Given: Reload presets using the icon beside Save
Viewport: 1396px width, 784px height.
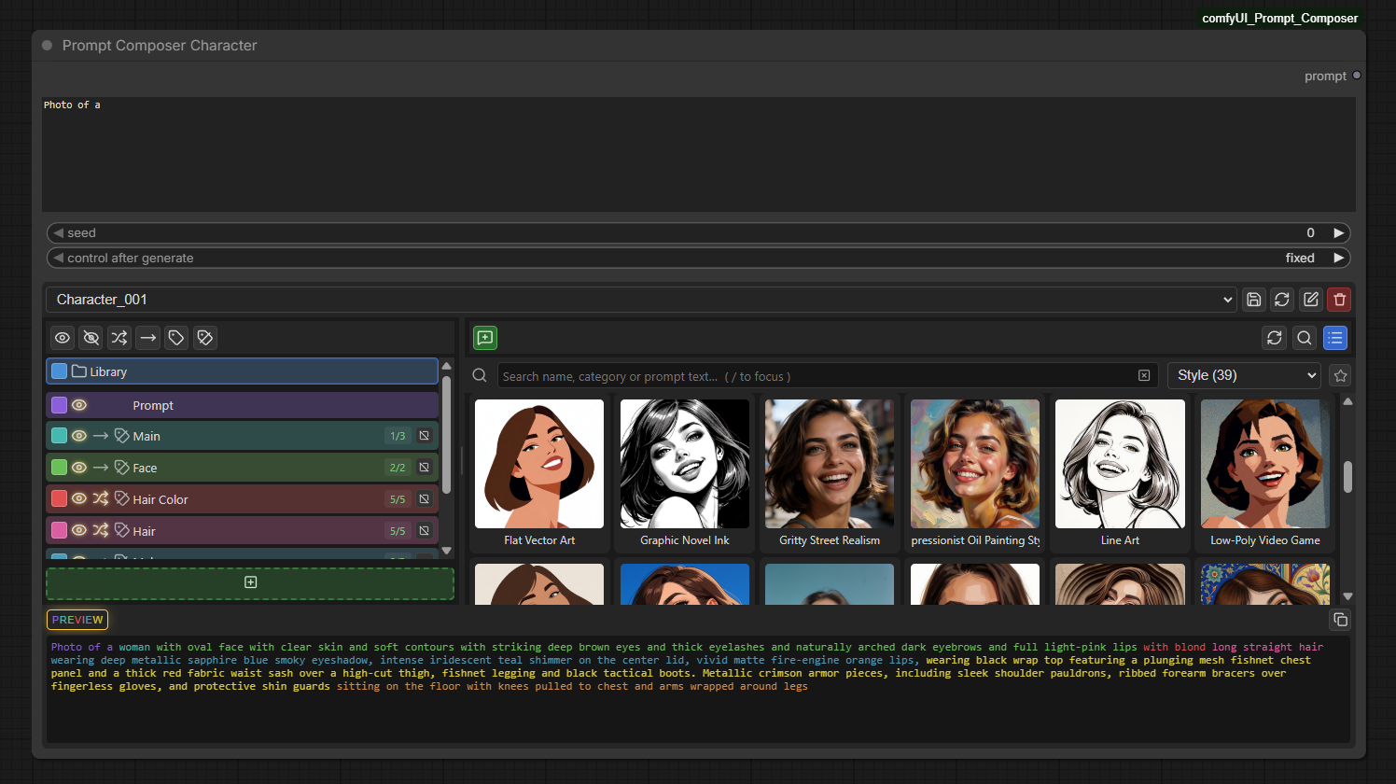Looking at the screenshot, I should [1282, 300].
